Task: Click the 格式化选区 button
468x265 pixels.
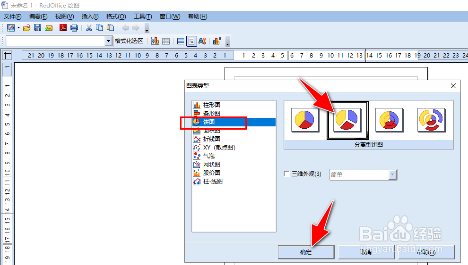Action: 129,41
